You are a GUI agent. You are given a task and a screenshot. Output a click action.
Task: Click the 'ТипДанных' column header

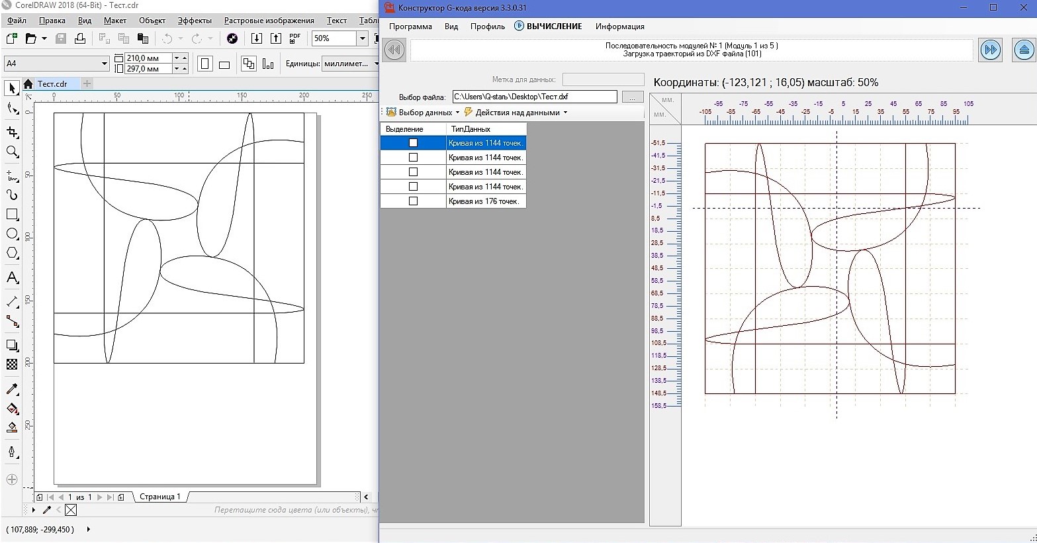(x=486, y=129)
